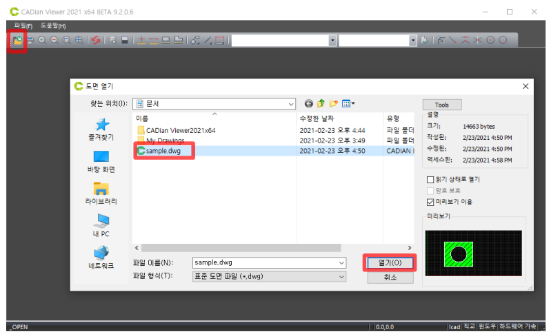This screenshot has width=549, height=334.
Task: Click the 윈도우 status bar entry
Action: (x=487, y=326)
